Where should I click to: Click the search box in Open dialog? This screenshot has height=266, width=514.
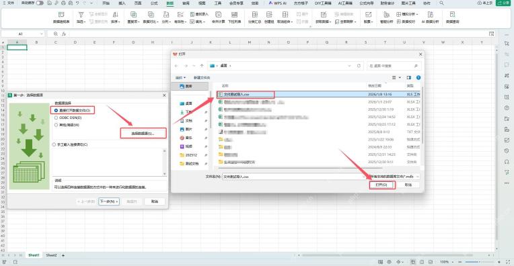394,66
